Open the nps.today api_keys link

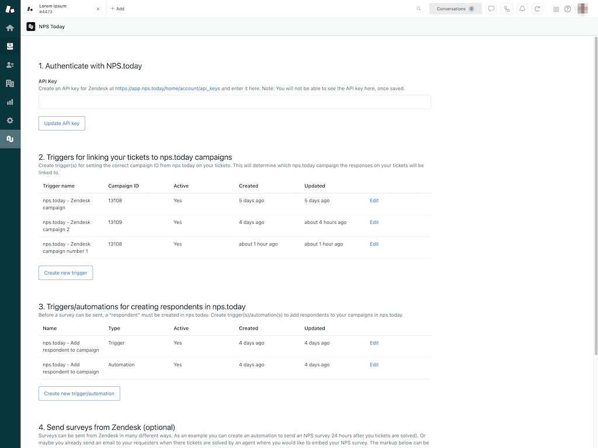click(168, 89)
